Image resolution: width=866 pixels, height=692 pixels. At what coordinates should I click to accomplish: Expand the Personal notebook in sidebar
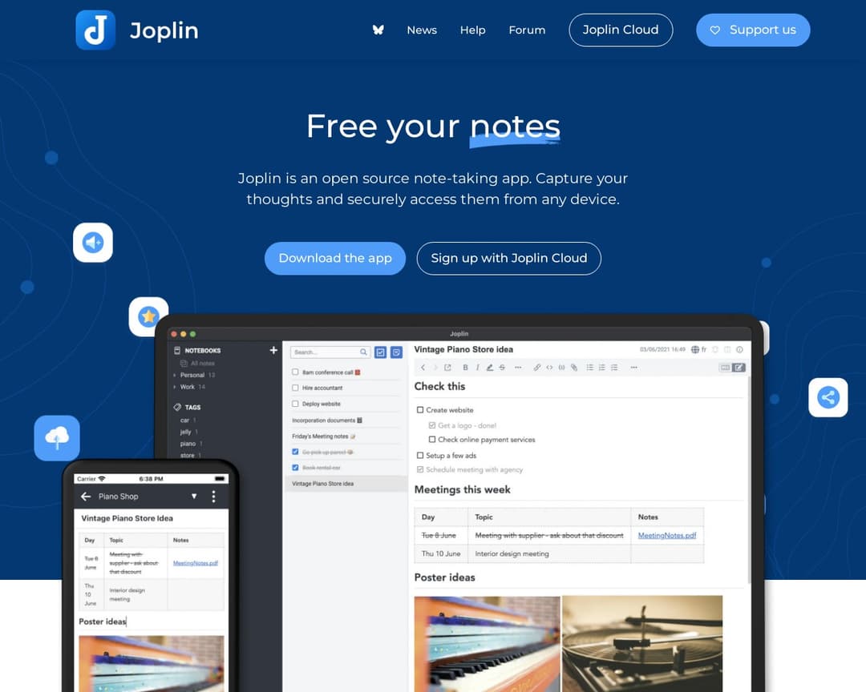[x=175, y=375]
